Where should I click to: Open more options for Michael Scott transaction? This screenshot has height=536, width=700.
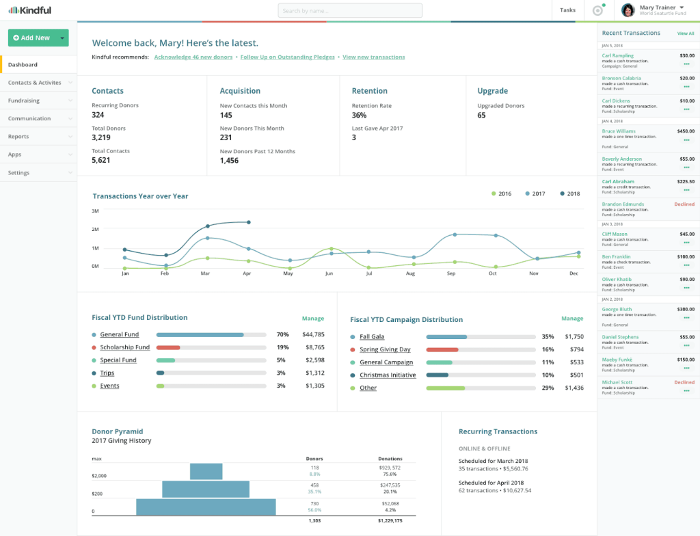tap(686, 391)
